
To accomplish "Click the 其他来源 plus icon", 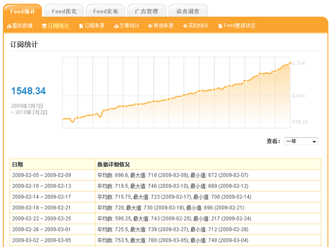I will 150,26.
